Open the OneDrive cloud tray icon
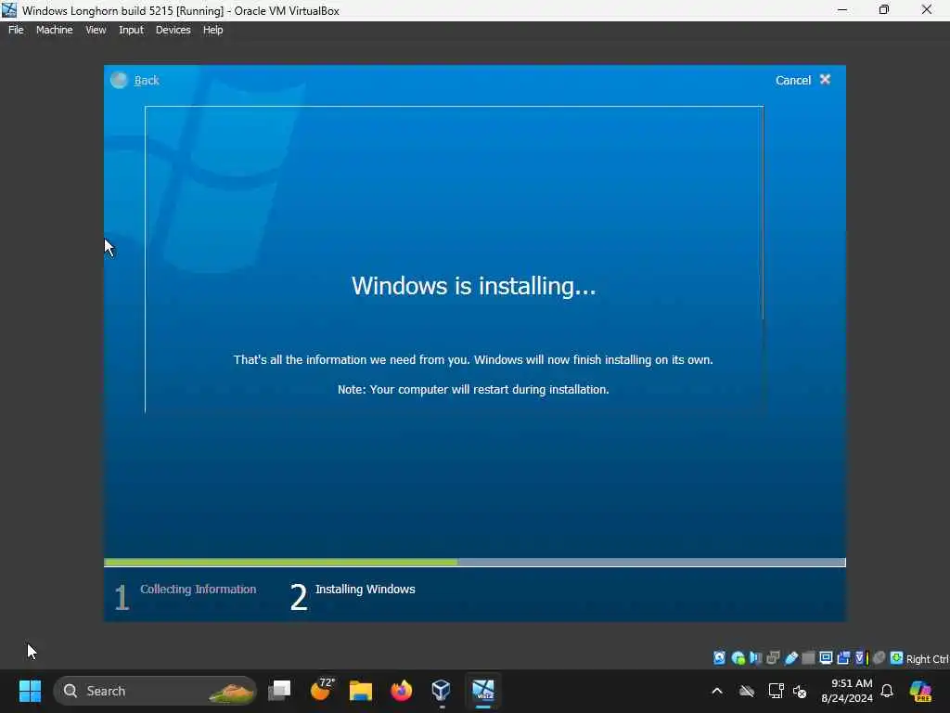This screenshot has height=713, width=950. point(747,691)
